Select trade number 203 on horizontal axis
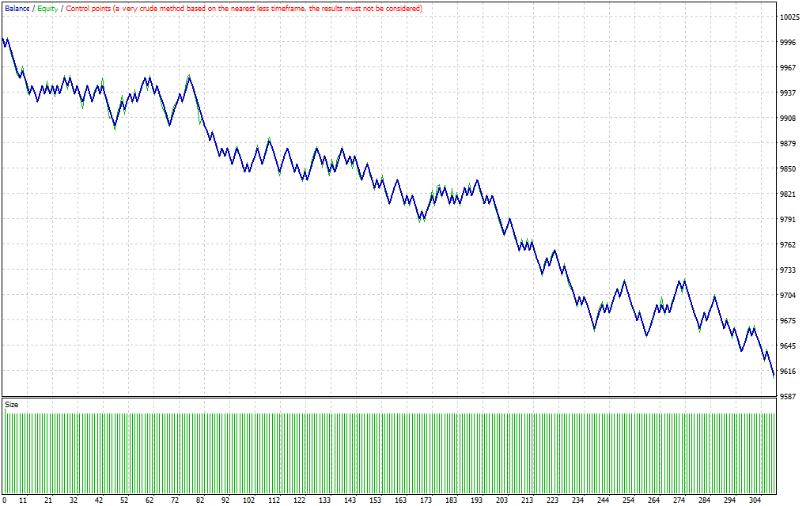810x506 pixels. (x=501, y=500)
